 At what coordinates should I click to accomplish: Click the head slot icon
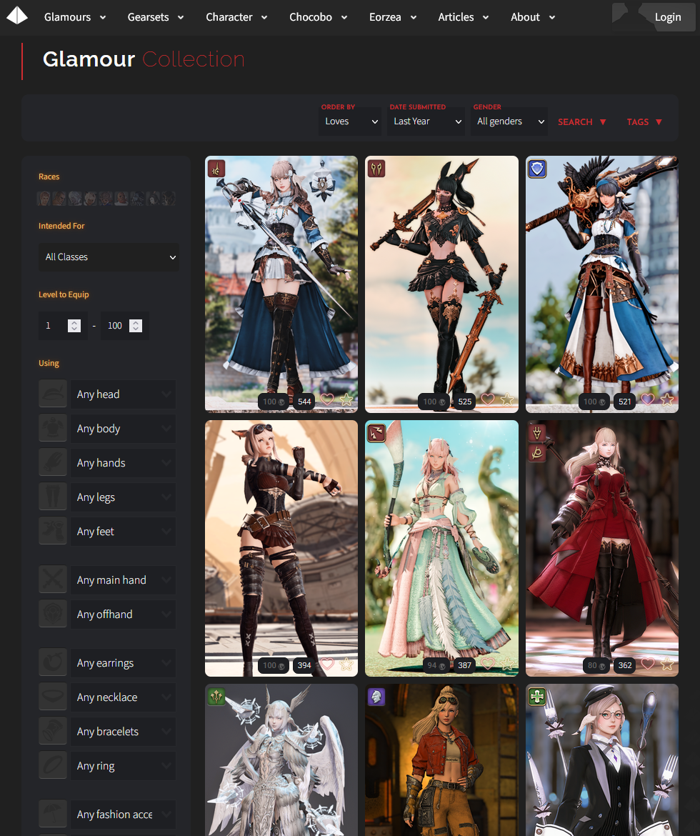(53, 394)
